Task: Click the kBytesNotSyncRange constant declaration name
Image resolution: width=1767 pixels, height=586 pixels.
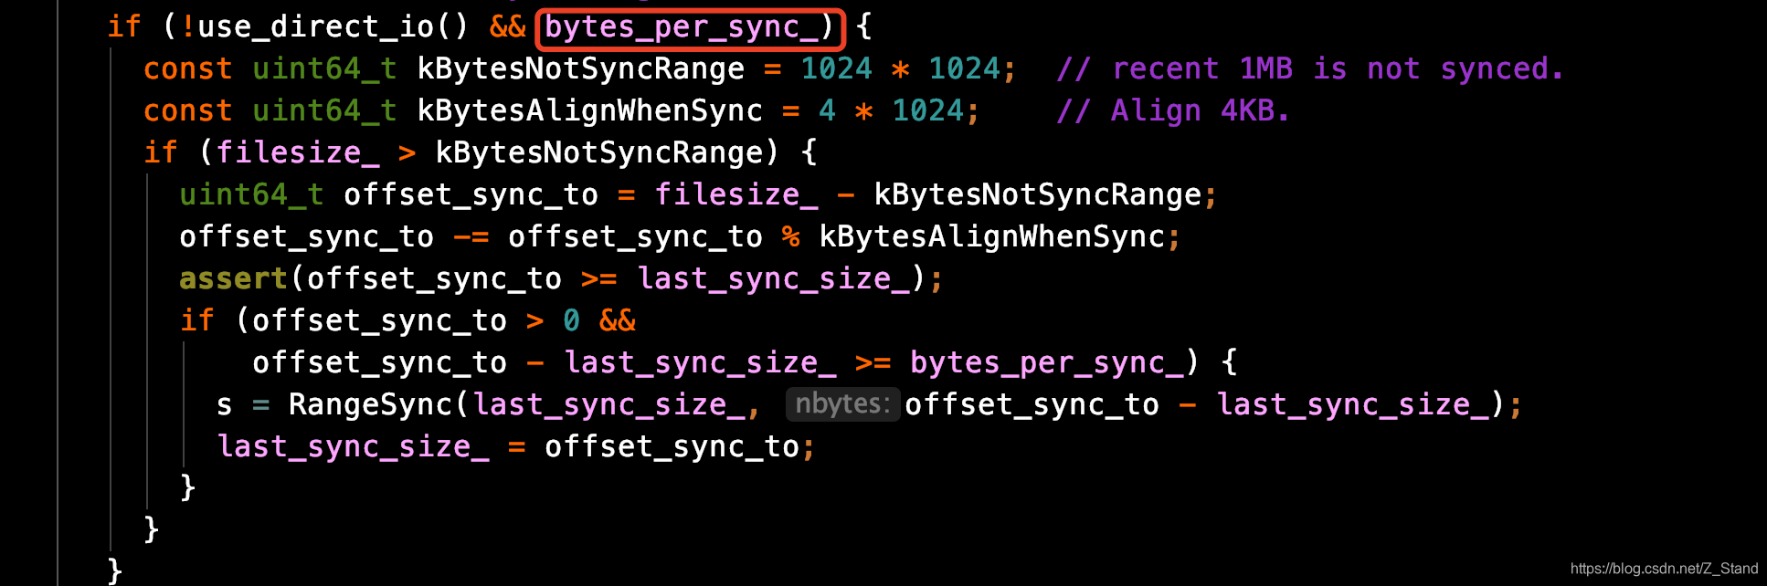Action: point(581,68)
